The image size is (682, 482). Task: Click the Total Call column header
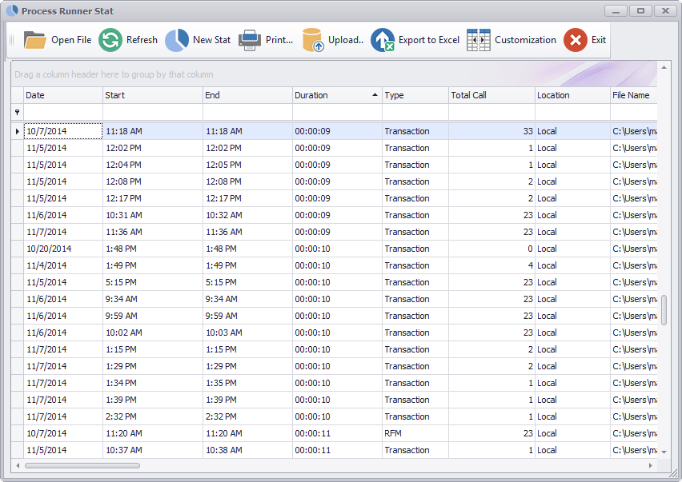click(491, 95)
